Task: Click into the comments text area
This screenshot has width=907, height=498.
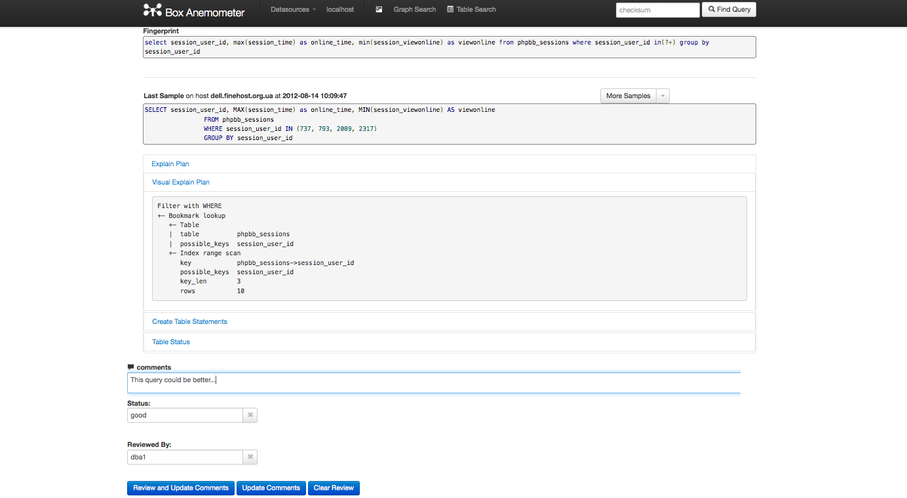Action: pos(433,383)
